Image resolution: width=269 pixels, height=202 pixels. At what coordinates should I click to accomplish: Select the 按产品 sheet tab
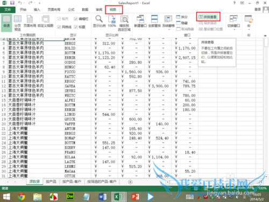click(x=51, y=182)
